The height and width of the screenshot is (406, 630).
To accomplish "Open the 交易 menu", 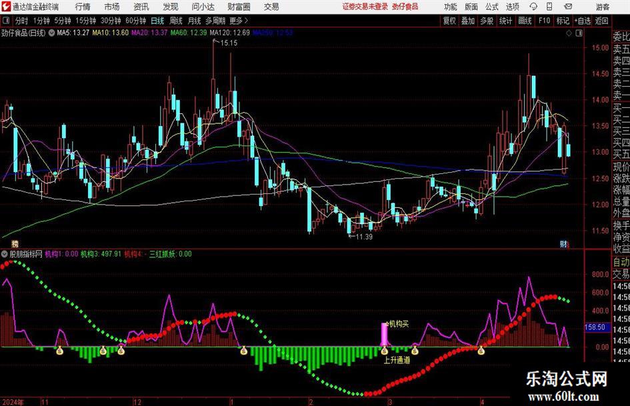I will coord(271,7).
